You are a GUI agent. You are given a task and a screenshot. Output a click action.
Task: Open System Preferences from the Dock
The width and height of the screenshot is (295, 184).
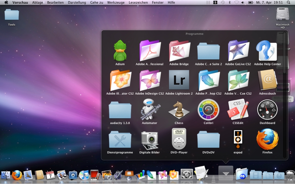tap(186, 174)
